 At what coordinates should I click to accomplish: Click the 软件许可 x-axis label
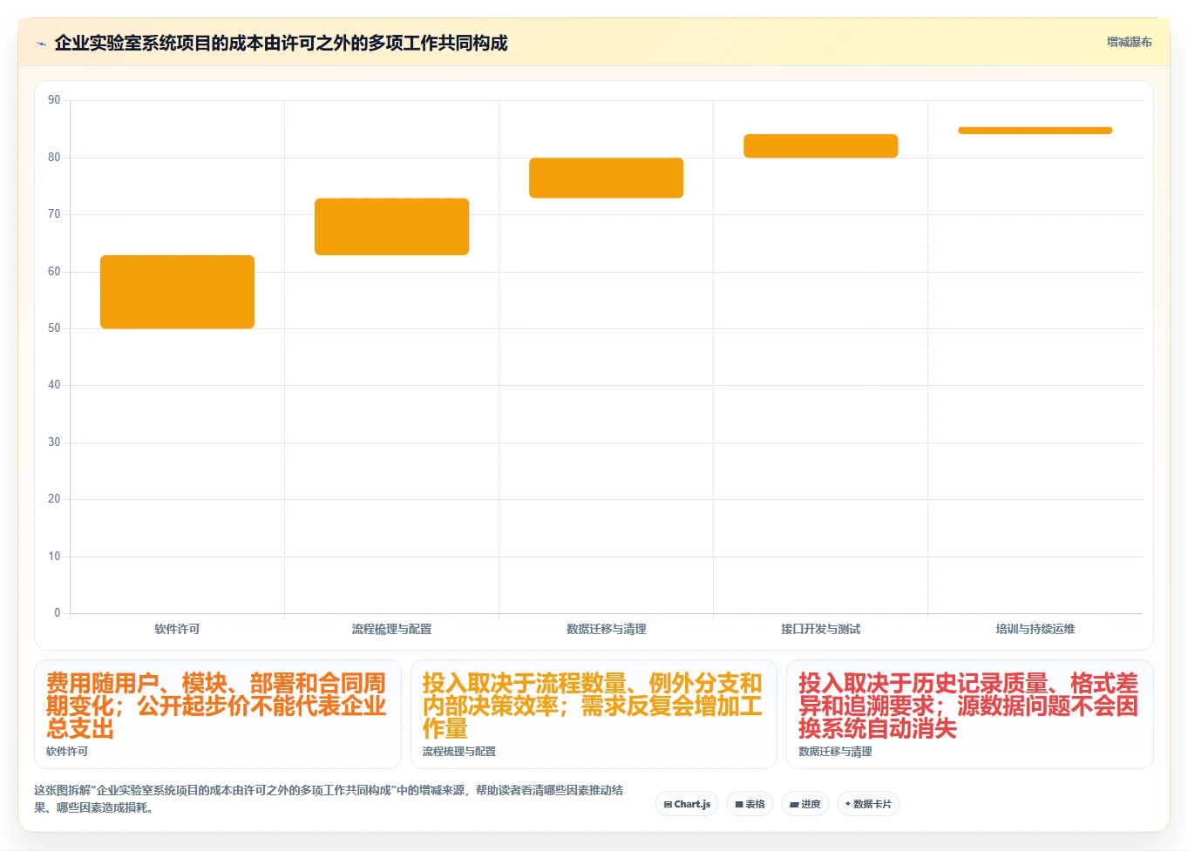[177, 629]
